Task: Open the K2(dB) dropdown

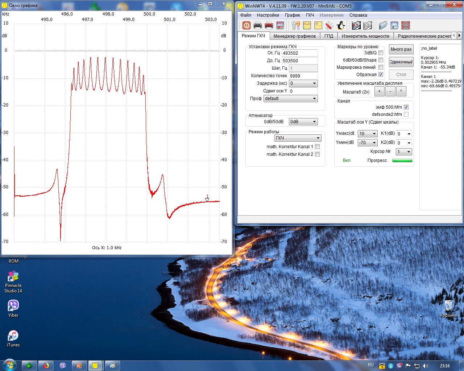Action: tap(404, 143)
